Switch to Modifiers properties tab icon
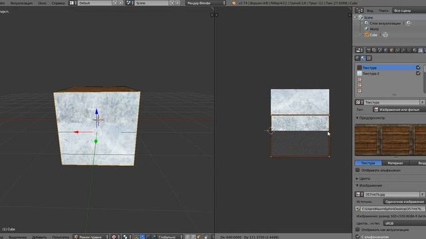This screenshot has height=239, width=426. pyautogui.click(x=403, y=50)
